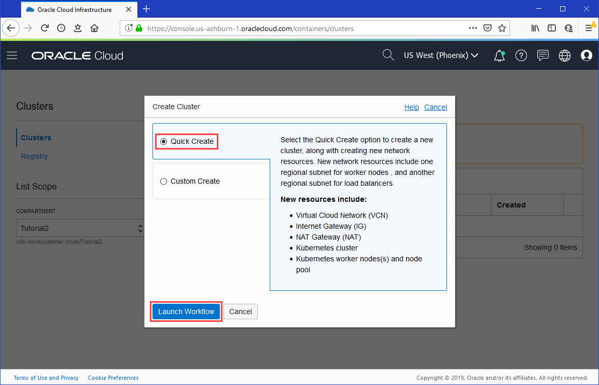Click the Internet Gateway (IG) bullet
The width and height of the screenshot is (599, 385).
(x=331, y=227)
